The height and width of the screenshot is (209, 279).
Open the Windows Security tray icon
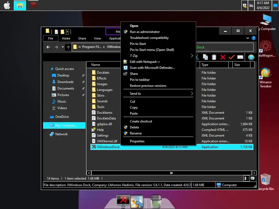coord(245,6)
